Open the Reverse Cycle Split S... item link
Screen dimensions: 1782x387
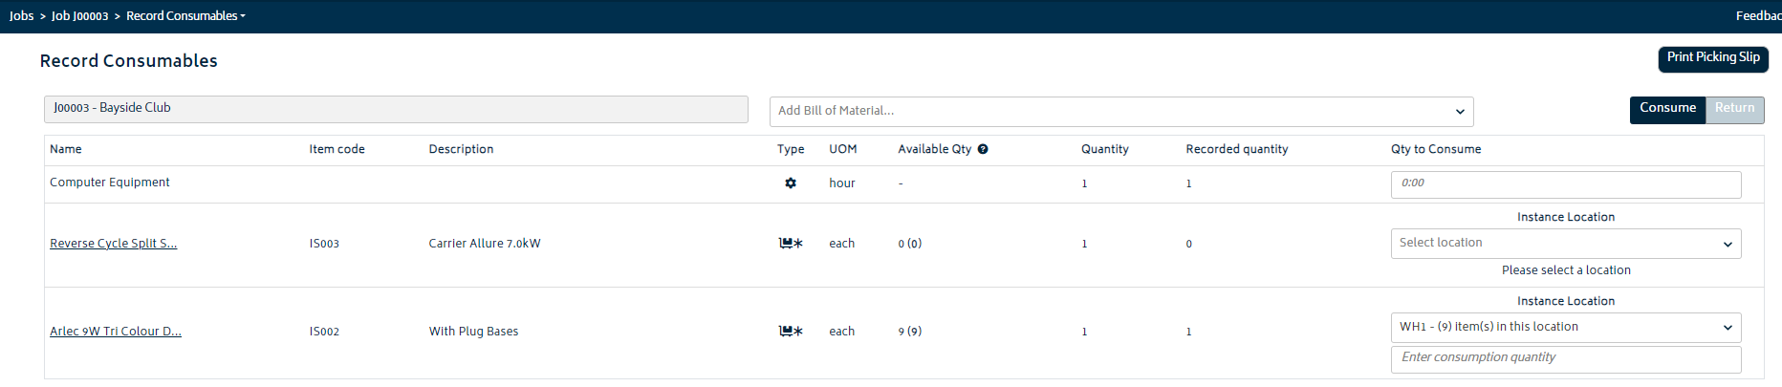point(113,244)
